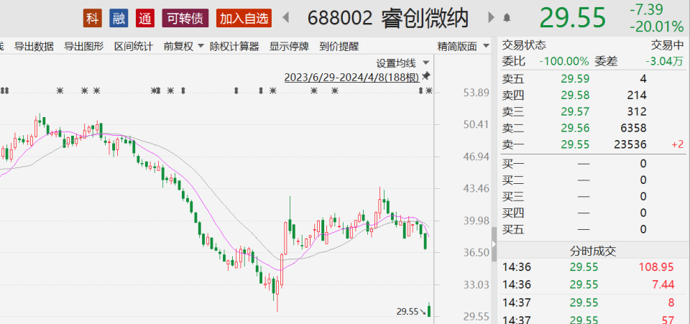Click the 融 margin badge icon

coord(119,19)
